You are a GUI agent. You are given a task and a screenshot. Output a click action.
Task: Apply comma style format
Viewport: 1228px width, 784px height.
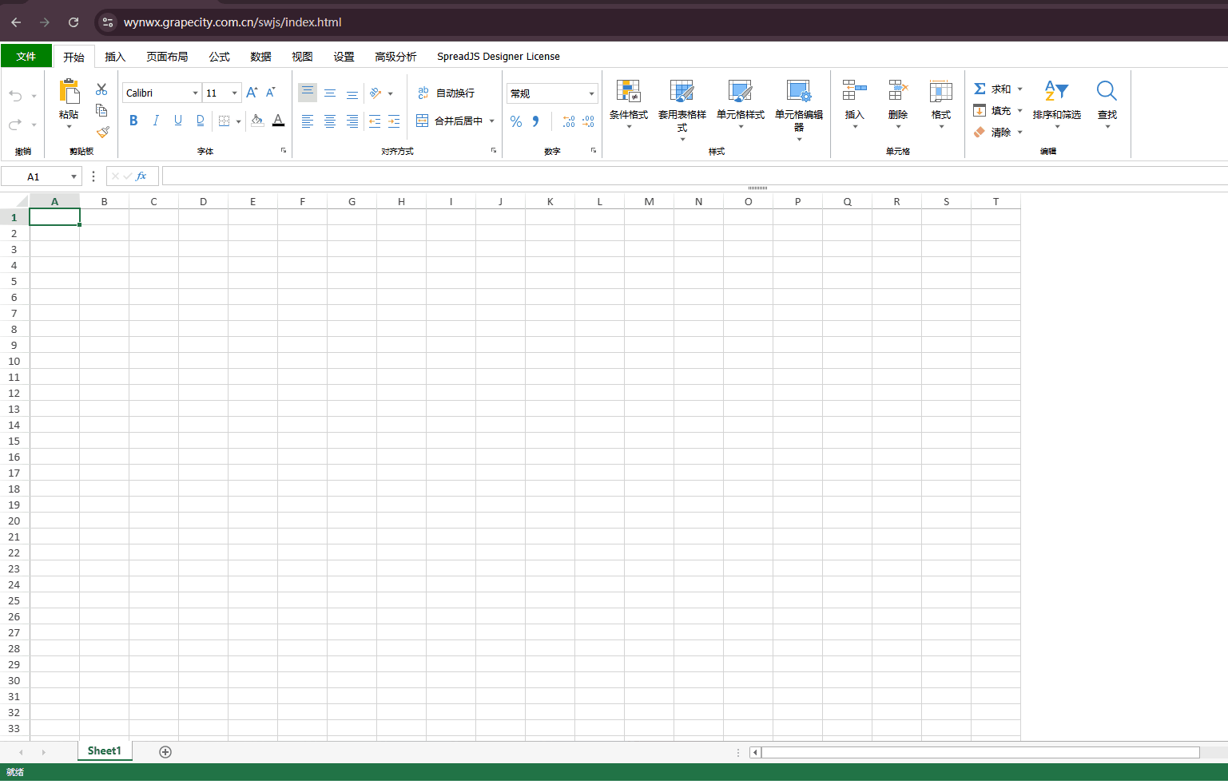536,121
